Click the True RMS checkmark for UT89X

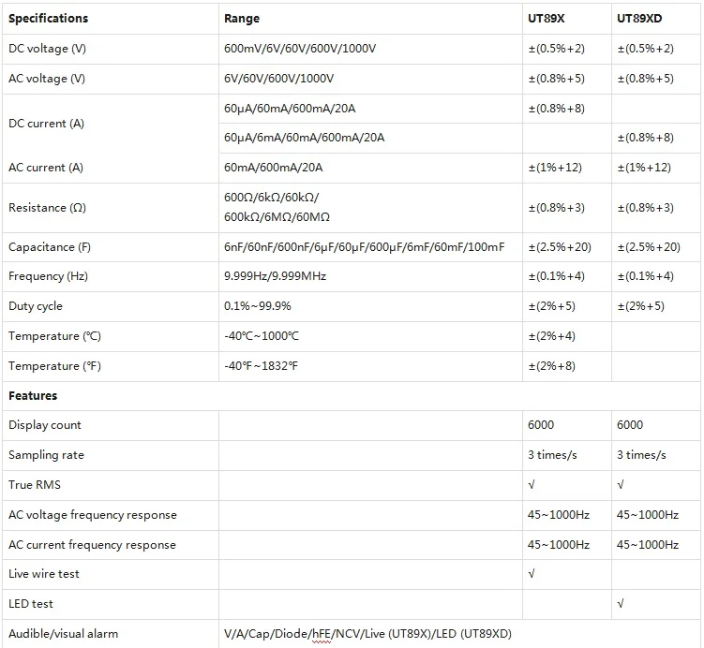point(532,485)
